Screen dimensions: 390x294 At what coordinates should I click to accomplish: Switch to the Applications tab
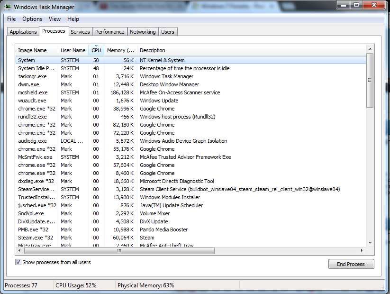(23, 32)
